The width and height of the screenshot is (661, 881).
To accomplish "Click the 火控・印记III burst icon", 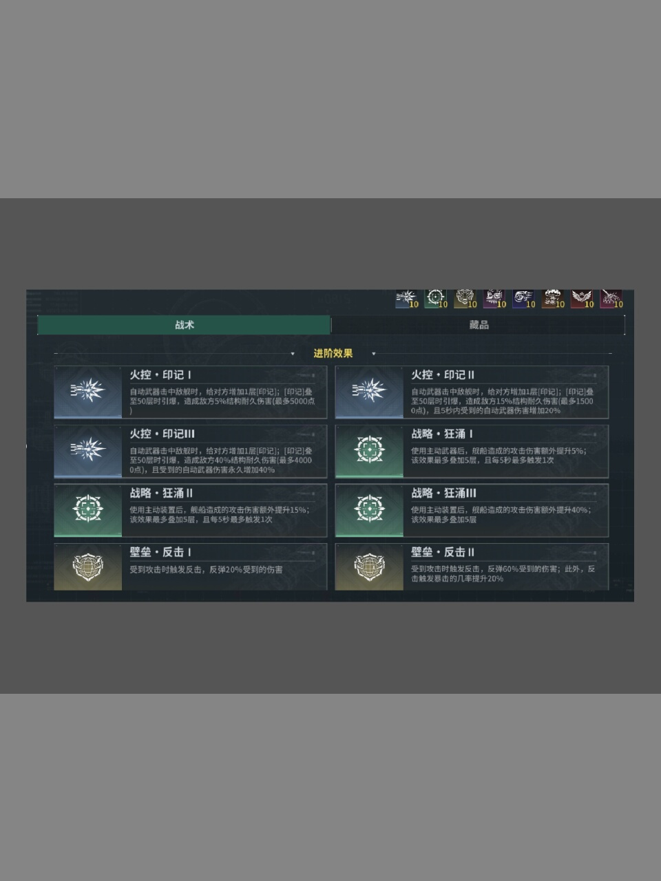I will [x=88, y=451].
